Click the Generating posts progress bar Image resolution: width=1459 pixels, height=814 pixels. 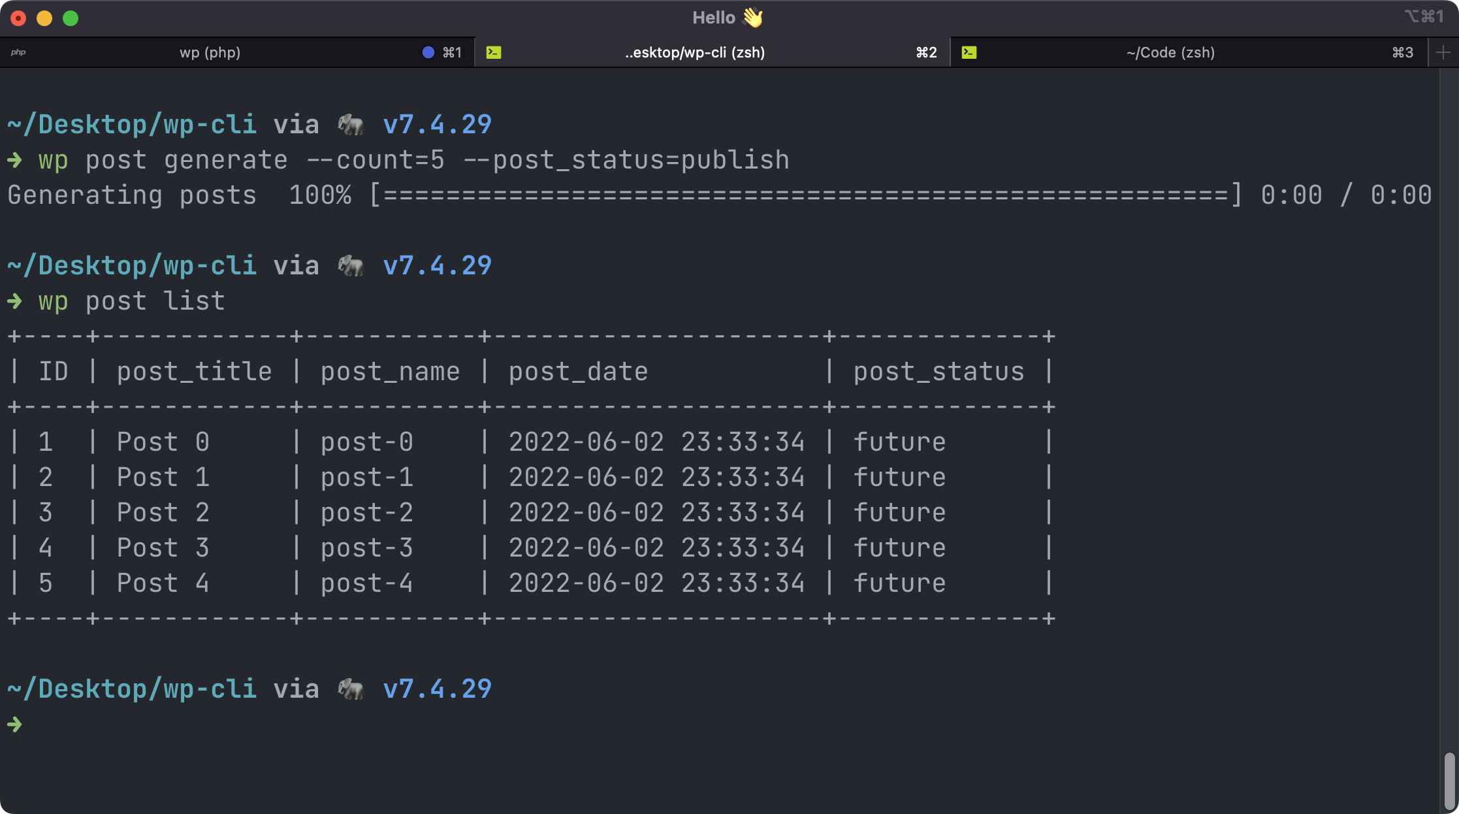[805, 195]
